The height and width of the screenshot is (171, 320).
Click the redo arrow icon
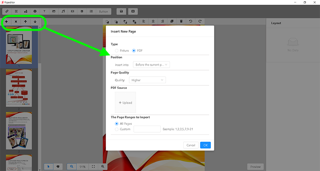coord(200,22)
